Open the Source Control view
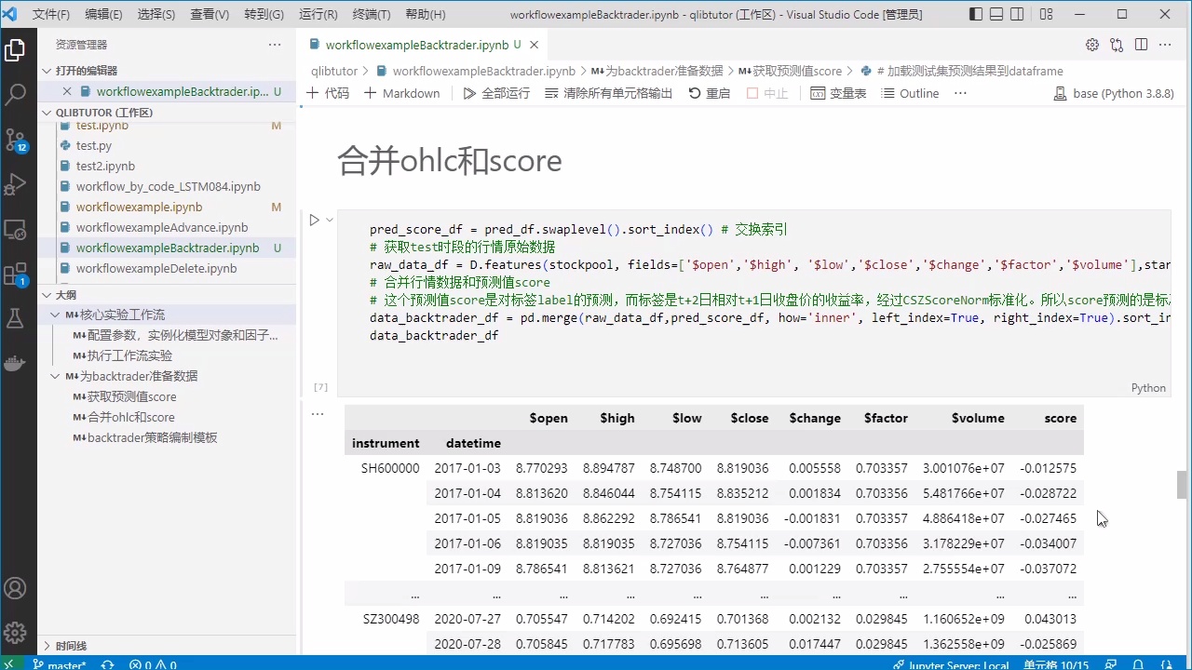Image resolution: width=1192 pixels, height=670 pixels. [15, 140]
